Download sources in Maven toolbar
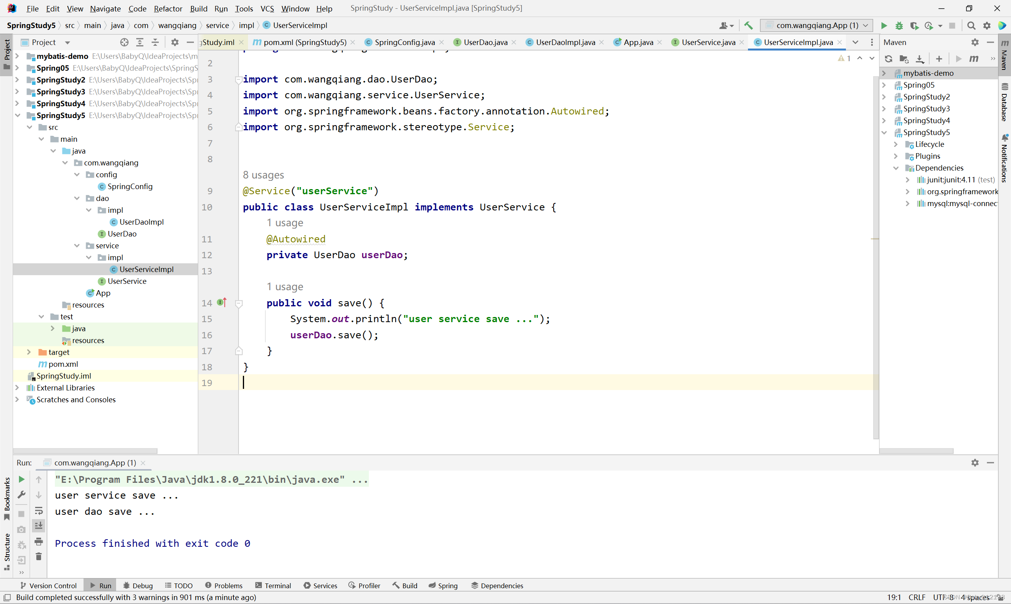This screenshot has width=1011, height=604. (920, 59)
